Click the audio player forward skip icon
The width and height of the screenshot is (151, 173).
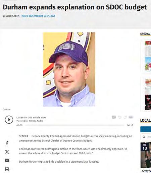point(125,117)
